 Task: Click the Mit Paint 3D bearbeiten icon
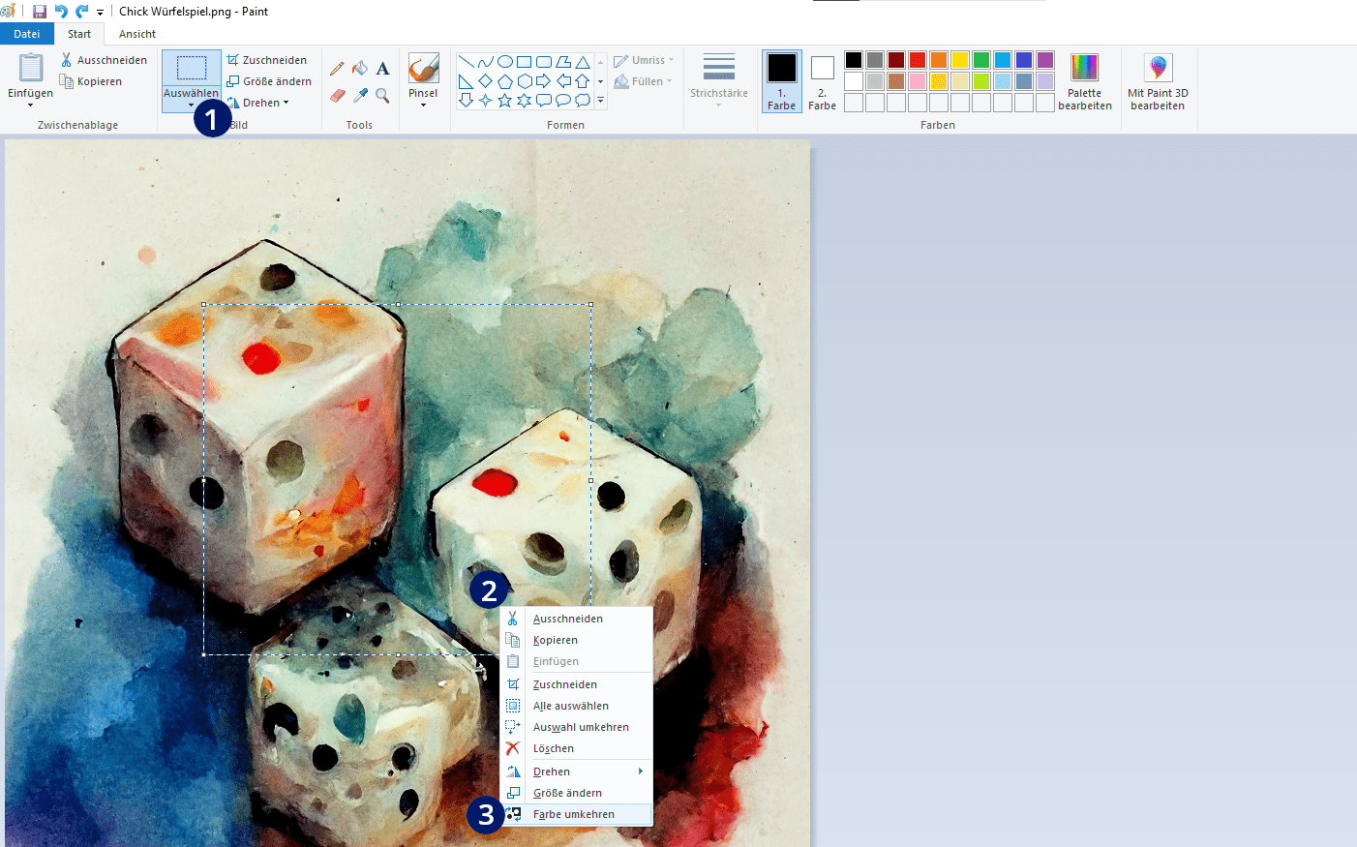pos(1158,69)
